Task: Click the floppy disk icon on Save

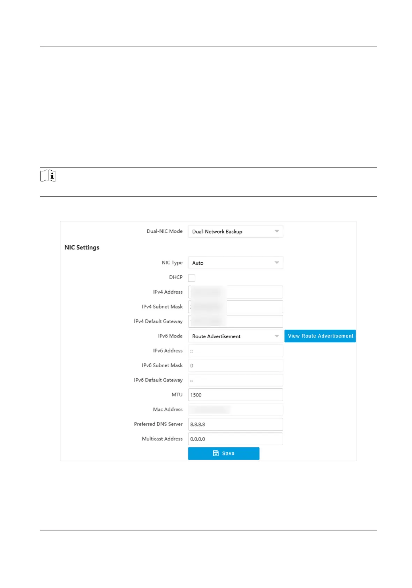Action: point(216,453)
